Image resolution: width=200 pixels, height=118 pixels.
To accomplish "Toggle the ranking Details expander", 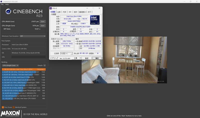I will (x=44, y=65).
